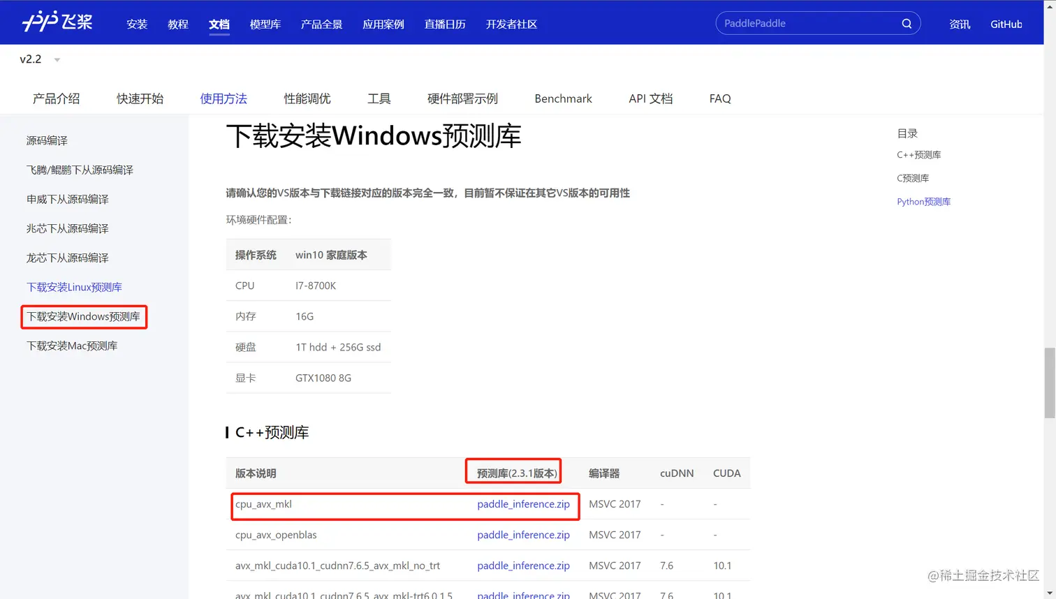Switch to the 使用方法 tab
The image size is (1056, 599).
click(223, 98)
